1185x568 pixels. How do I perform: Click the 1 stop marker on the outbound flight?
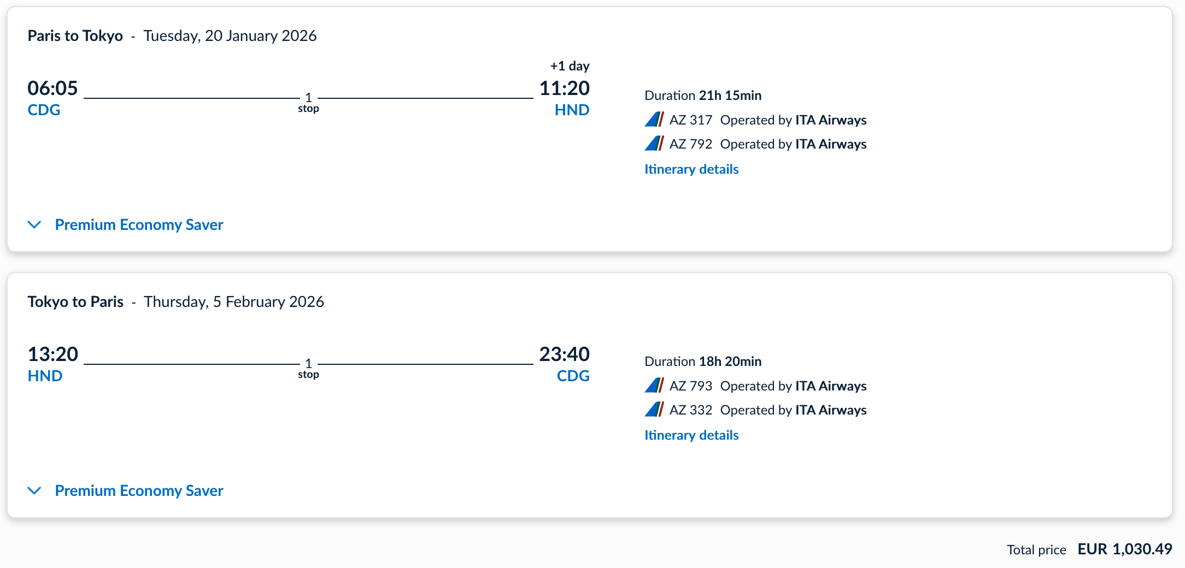click(308, 102)
